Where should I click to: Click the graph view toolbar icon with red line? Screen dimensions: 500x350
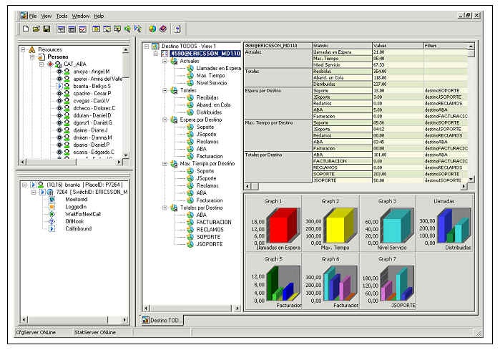click(x=82, y=29)
